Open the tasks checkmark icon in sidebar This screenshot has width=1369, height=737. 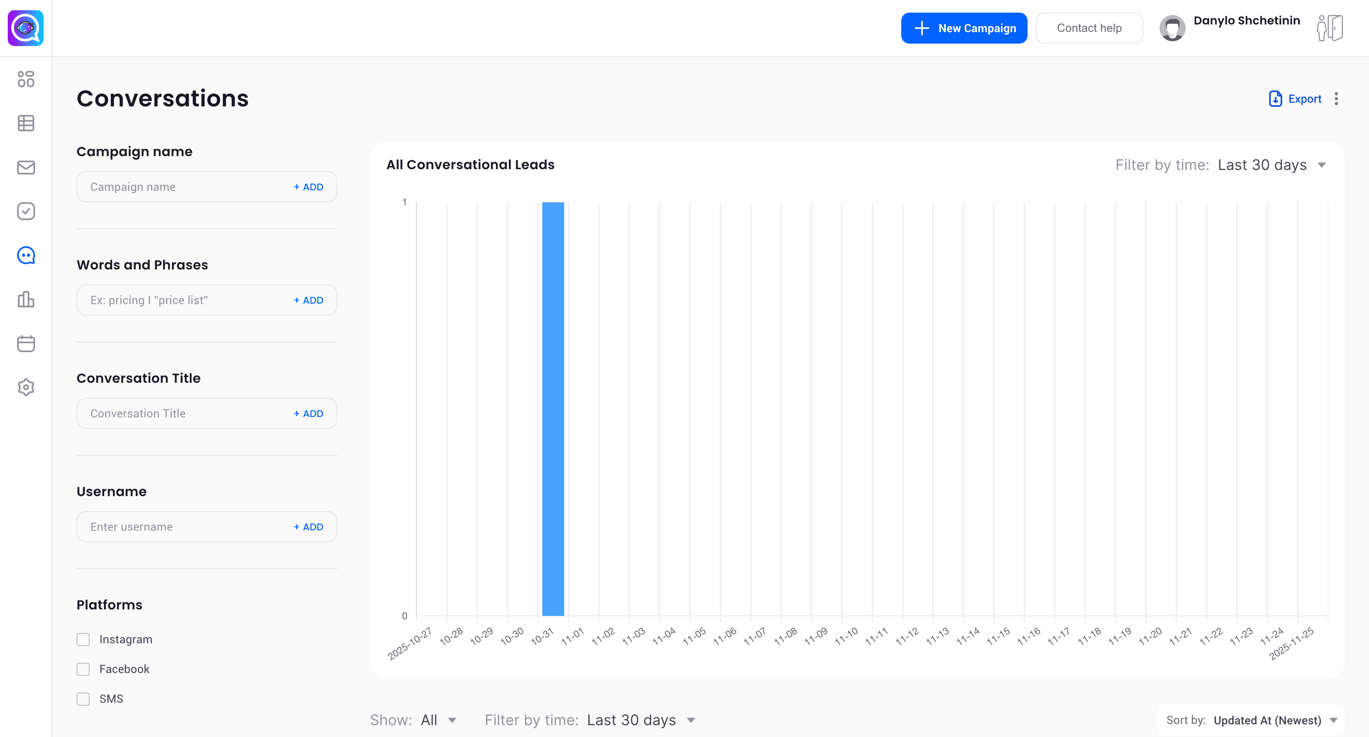(x=26, y=211)
